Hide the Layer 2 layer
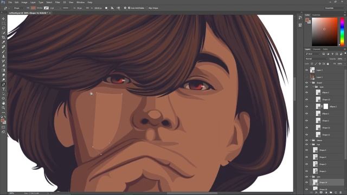Image resolution: width=347 pixels, height=195 pixels. [306, 70]
